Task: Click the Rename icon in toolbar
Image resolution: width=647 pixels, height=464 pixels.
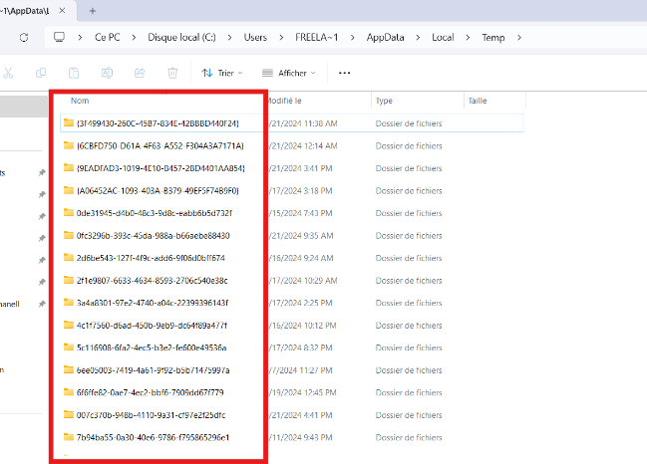Action: click(x=107, y=73)
